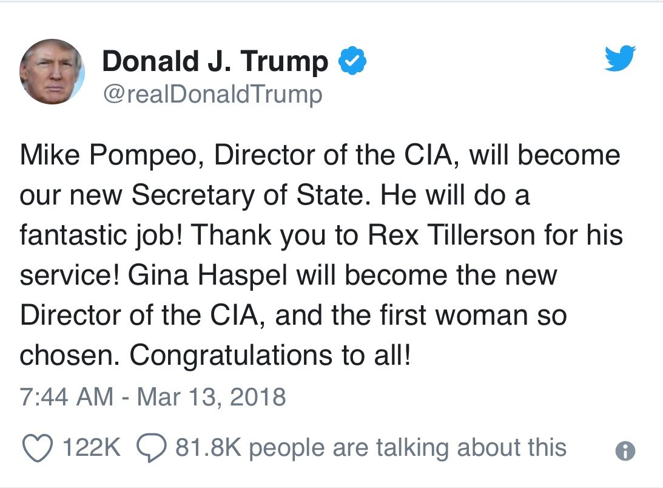Click the phrase "Congratulations to all!"
The image size is (663, 488).
pyautogui.click(x=271, y=356)
